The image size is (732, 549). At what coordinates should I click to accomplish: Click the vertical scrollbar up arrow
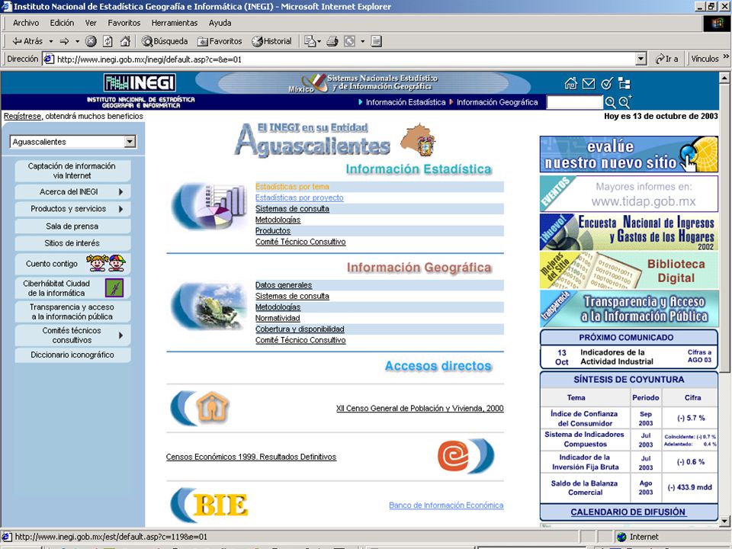pyautogui.click(x=724, y=78)
